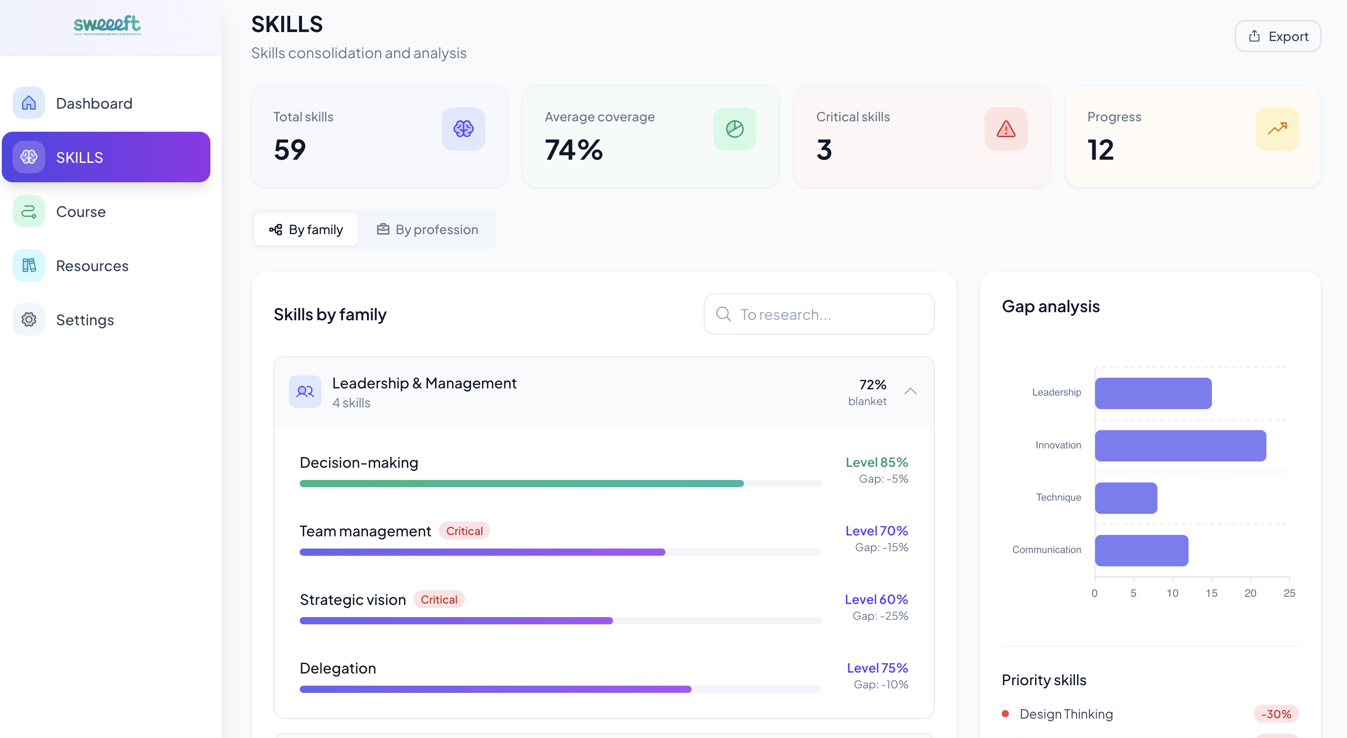The width and height of the screenshot is (1347, 738).
Task: Click the Dashboard home icon
Action: pyautogui.click(x=29, y=103)
